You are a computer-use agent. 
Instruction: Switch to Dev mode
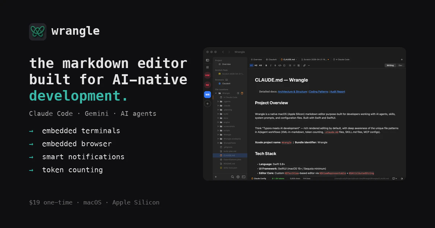pos(400,66)
